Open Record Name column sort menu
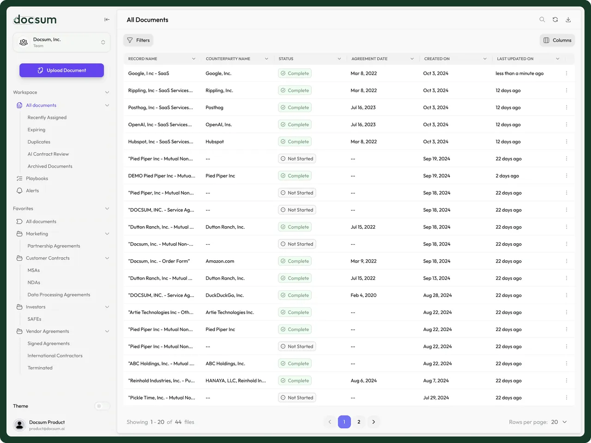This screenshot has height=443, width=591. pos(193,59)
